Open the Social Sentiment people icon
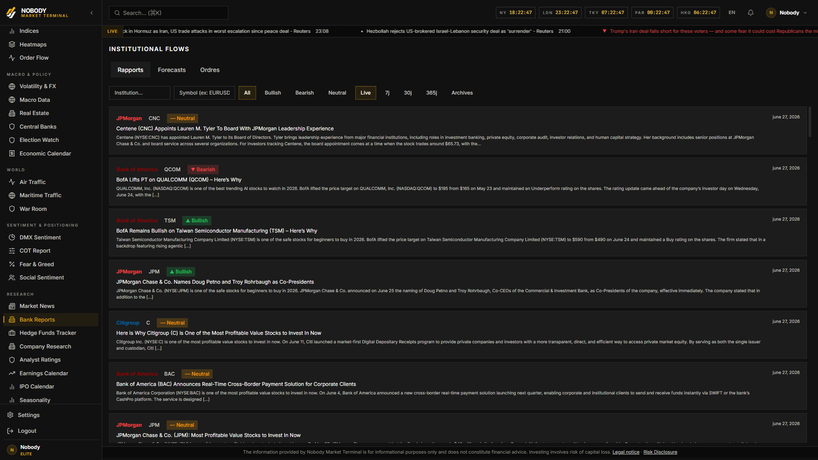Screen dimensions: 818x460 pyautogui.click(x=12, y=278)
